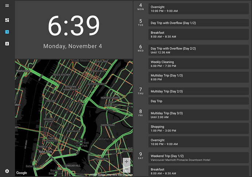Screen dimensions: 252x177
Task: Click the Greenpoint label on map
Action: (108, 125)
